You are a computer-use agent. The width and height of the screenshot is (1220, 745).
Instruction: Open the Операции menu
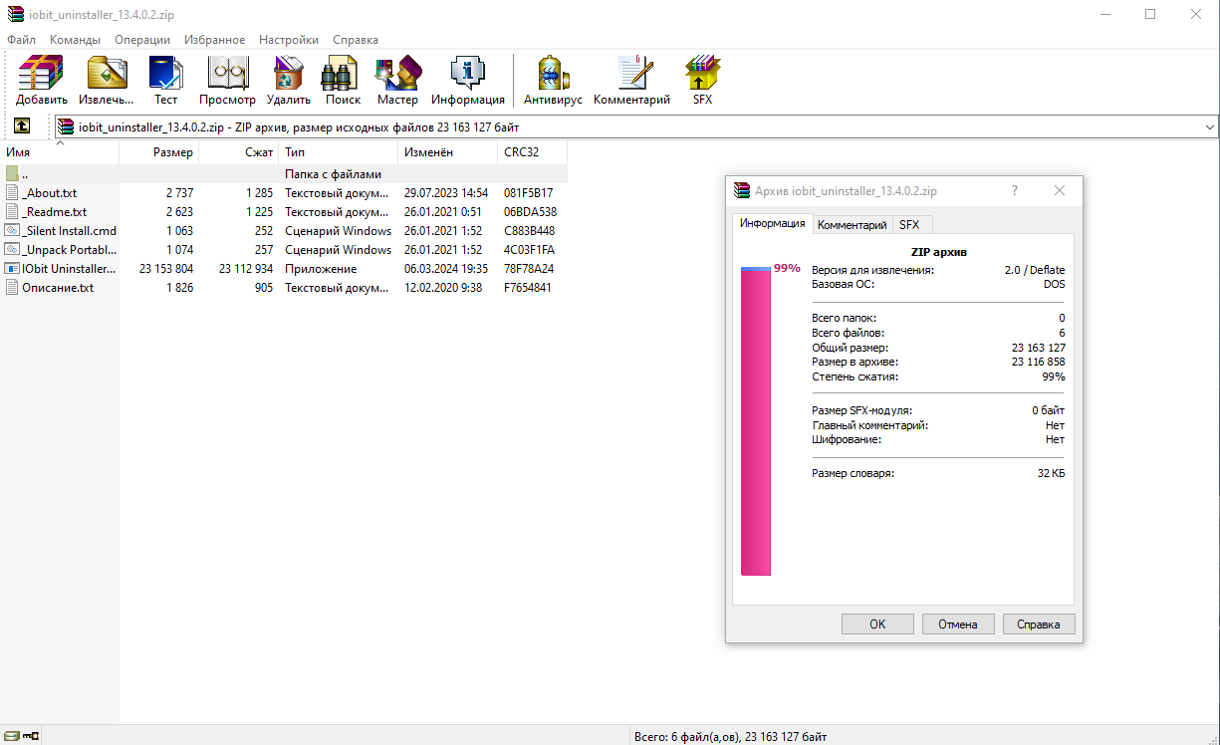(142, 40)
